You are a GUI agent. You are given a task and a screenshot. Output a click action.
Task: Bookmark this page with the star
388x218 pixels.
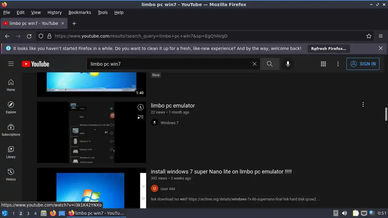(369, 36)
